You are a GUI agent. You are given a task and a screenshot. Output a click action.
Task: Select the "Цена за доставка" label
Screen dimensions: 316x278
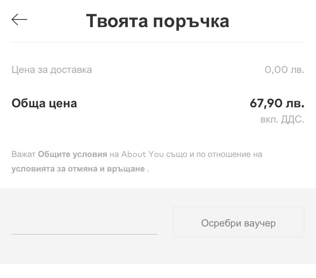[x=52, y=70]
